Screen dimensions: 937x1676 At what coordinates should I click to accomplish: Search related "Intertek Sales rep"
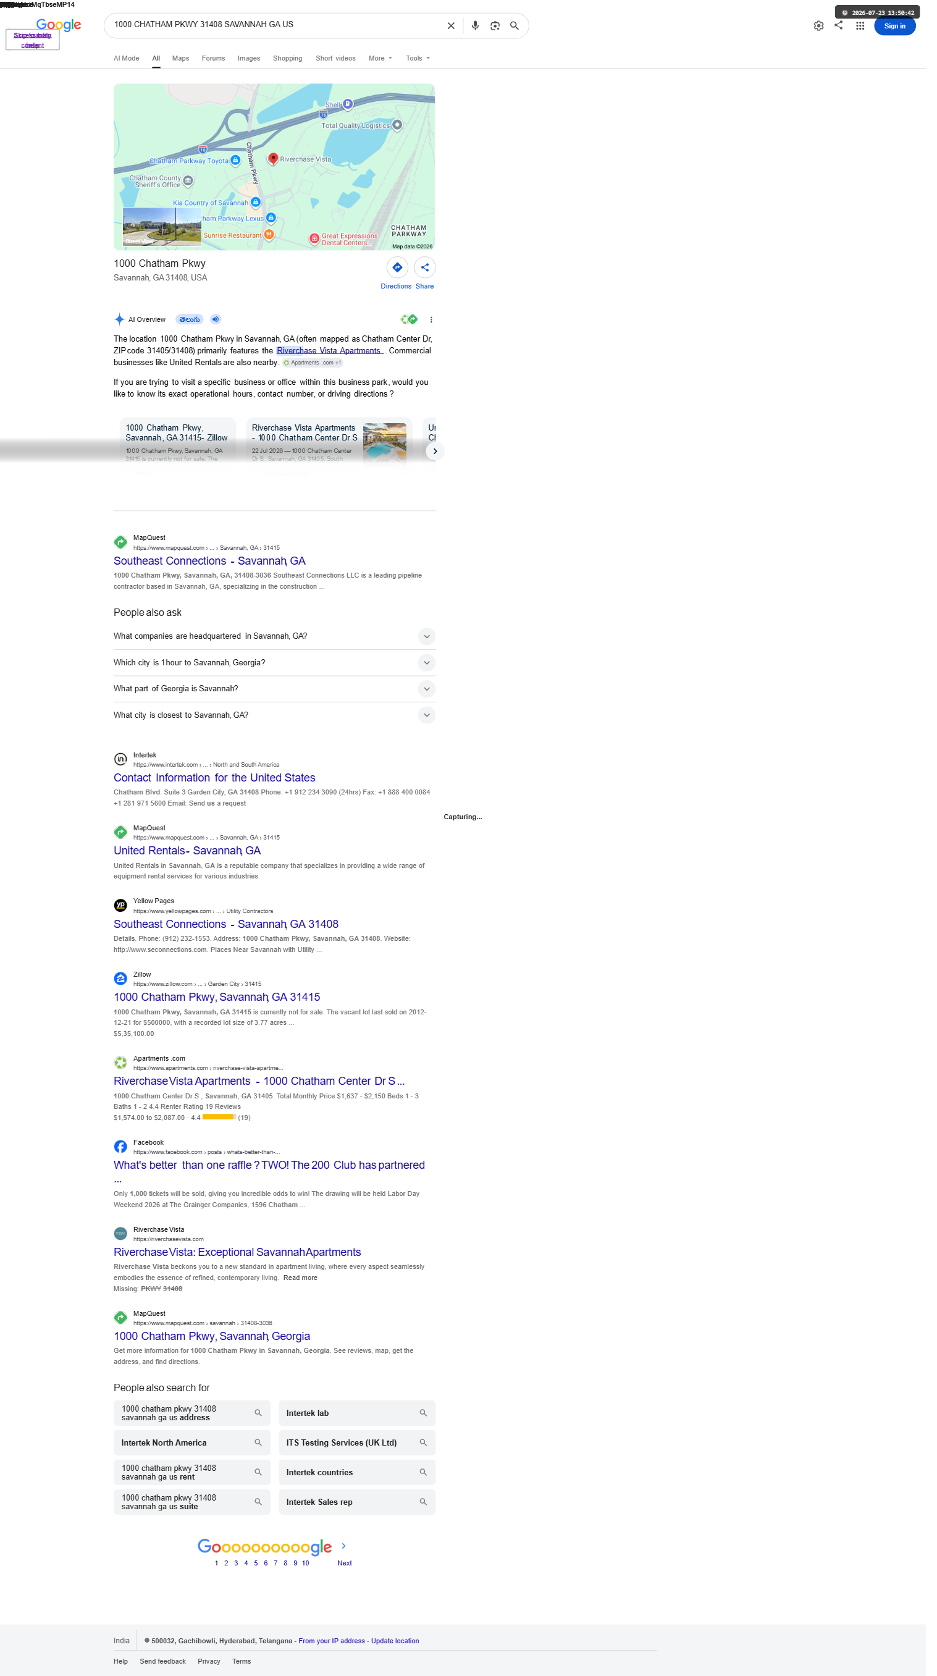tap(357, 1502)
